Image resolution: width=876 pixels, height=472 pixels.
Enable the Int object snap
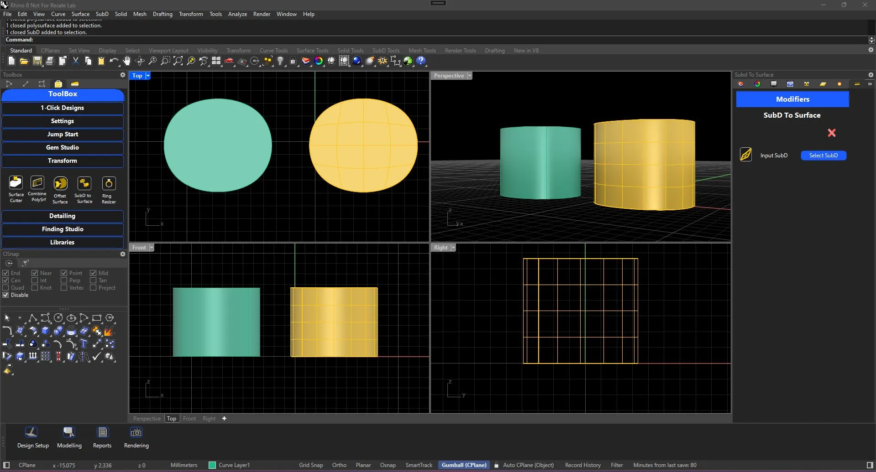pyautogui.click(x=34, y=280)
